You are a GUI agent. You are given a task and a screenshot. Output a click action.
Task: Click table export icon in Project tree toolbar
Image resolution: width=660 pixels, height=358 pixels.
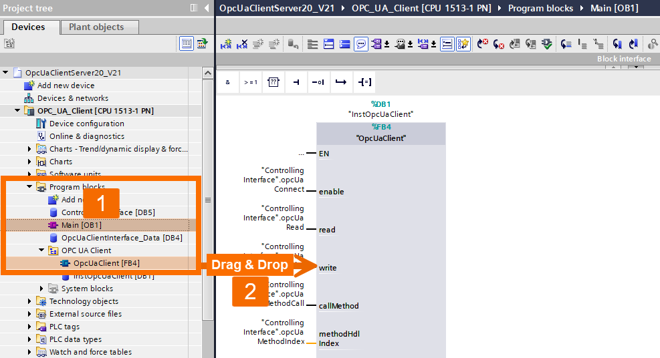tap(203, 43)
